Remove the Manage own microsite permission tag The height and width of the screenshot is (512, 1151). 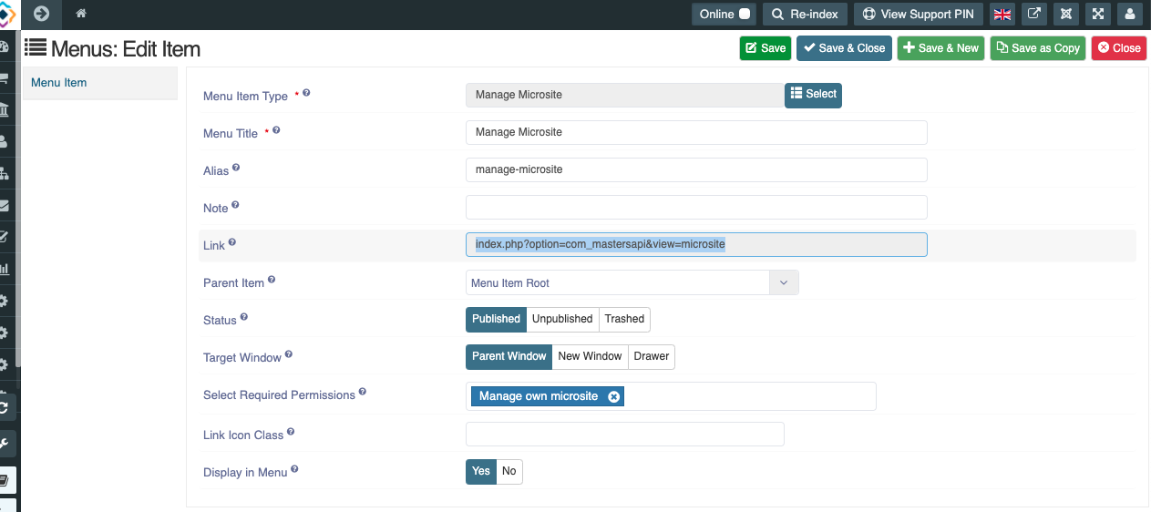613,396
